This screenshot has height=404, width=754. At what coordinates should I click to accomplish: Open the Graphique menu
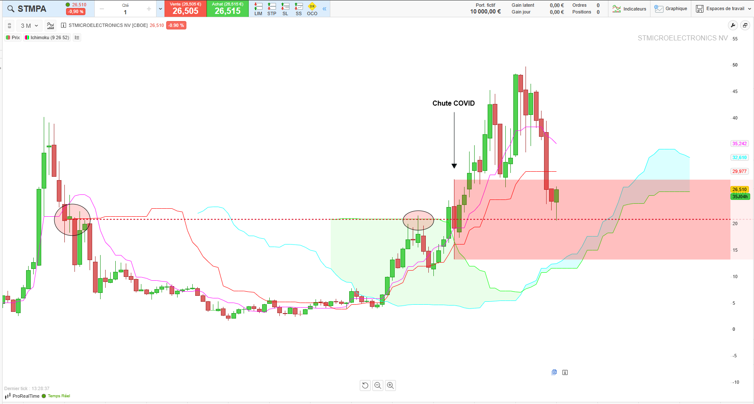click(671, 9)
